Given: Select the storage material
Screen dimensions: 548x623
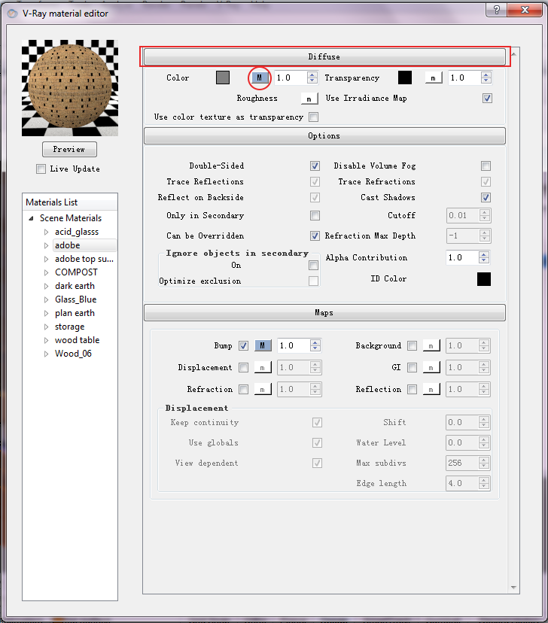Looking at the screenshot, I should click(70, 327).
